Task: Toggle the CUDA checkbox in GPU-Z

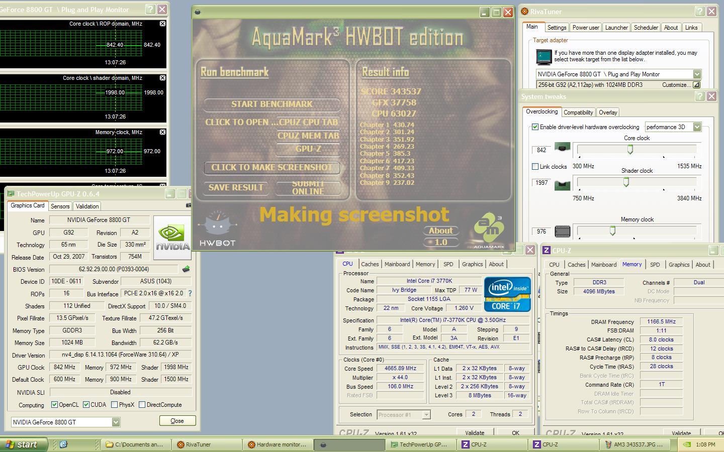Action: click(x=86, y=404)
